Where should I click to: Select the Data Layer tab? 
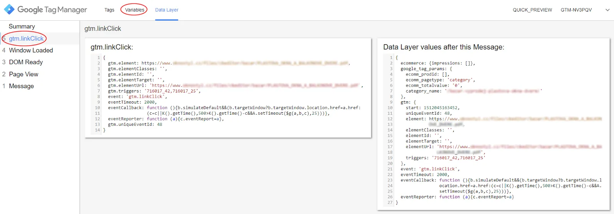(167, 10)
